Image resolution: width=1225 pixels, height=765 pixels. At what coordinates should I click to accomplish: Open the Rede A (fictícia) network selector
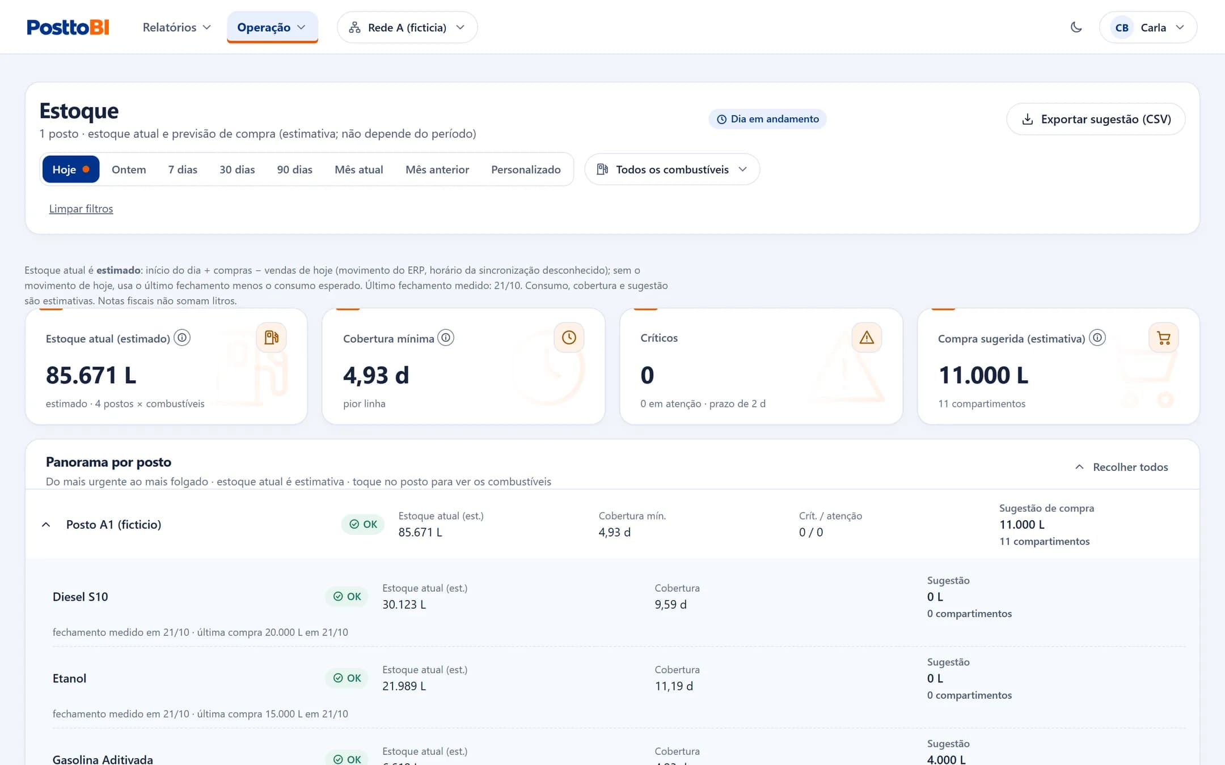(x=407, y=27)
